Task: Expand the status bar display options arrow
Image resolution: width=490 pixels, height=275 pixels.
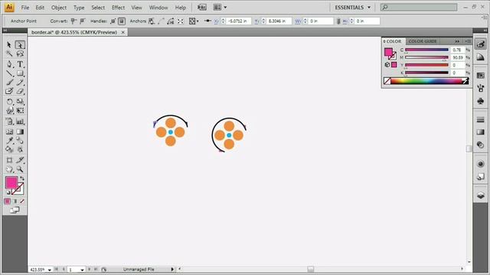Action: click(x=172, y=270)
